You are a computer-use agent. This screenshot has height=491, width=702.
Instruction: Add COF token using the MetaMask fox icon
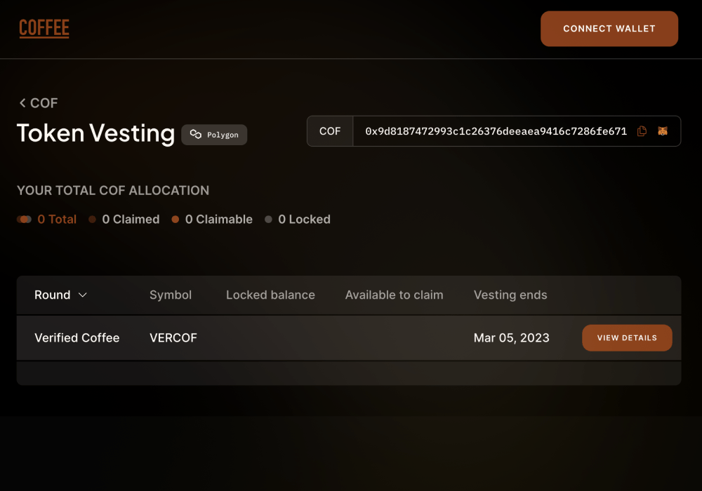pos(663,130)
